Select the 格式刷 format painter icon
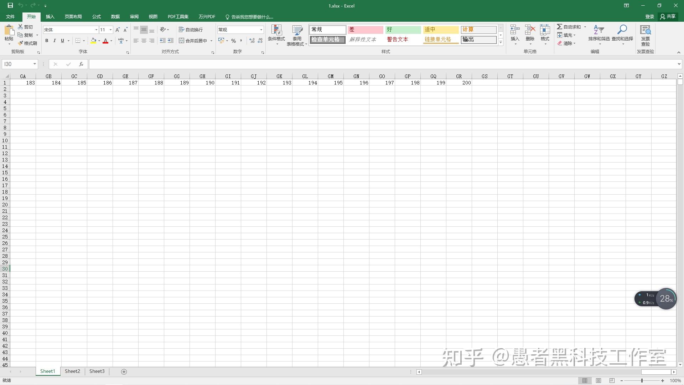The height and width of the screenshot is (385, 684). (x=27, y=43)
